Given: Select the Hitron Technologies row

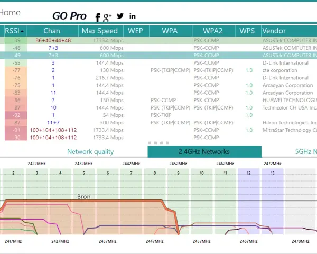Looking at the screenshot, I should coord(158,123).
